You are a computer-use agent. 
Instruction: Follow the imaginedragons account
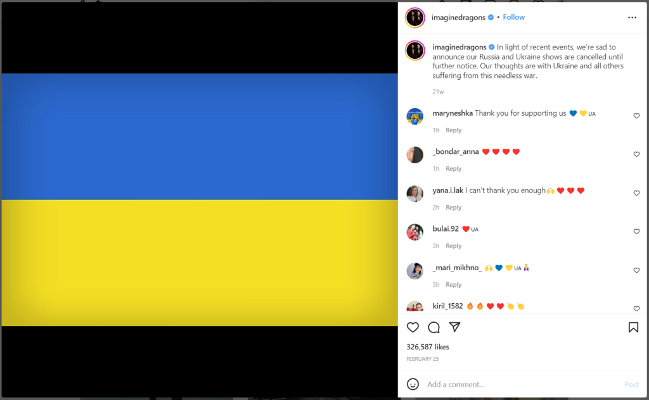point(513,17)
